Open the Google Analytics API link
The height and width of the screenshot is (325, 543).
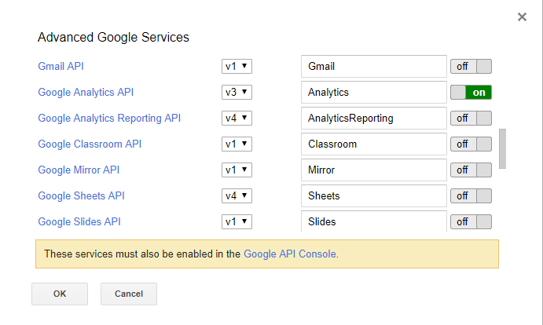click(86, 92)
